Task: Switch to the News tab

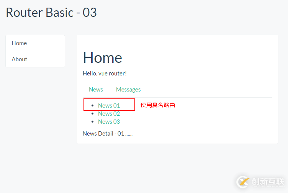Action: [x=96, y=90]
